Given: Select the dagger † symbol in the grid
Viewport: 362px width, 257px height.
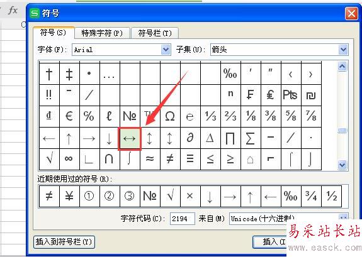Looking at the screenshot, I should pos(49,74).
